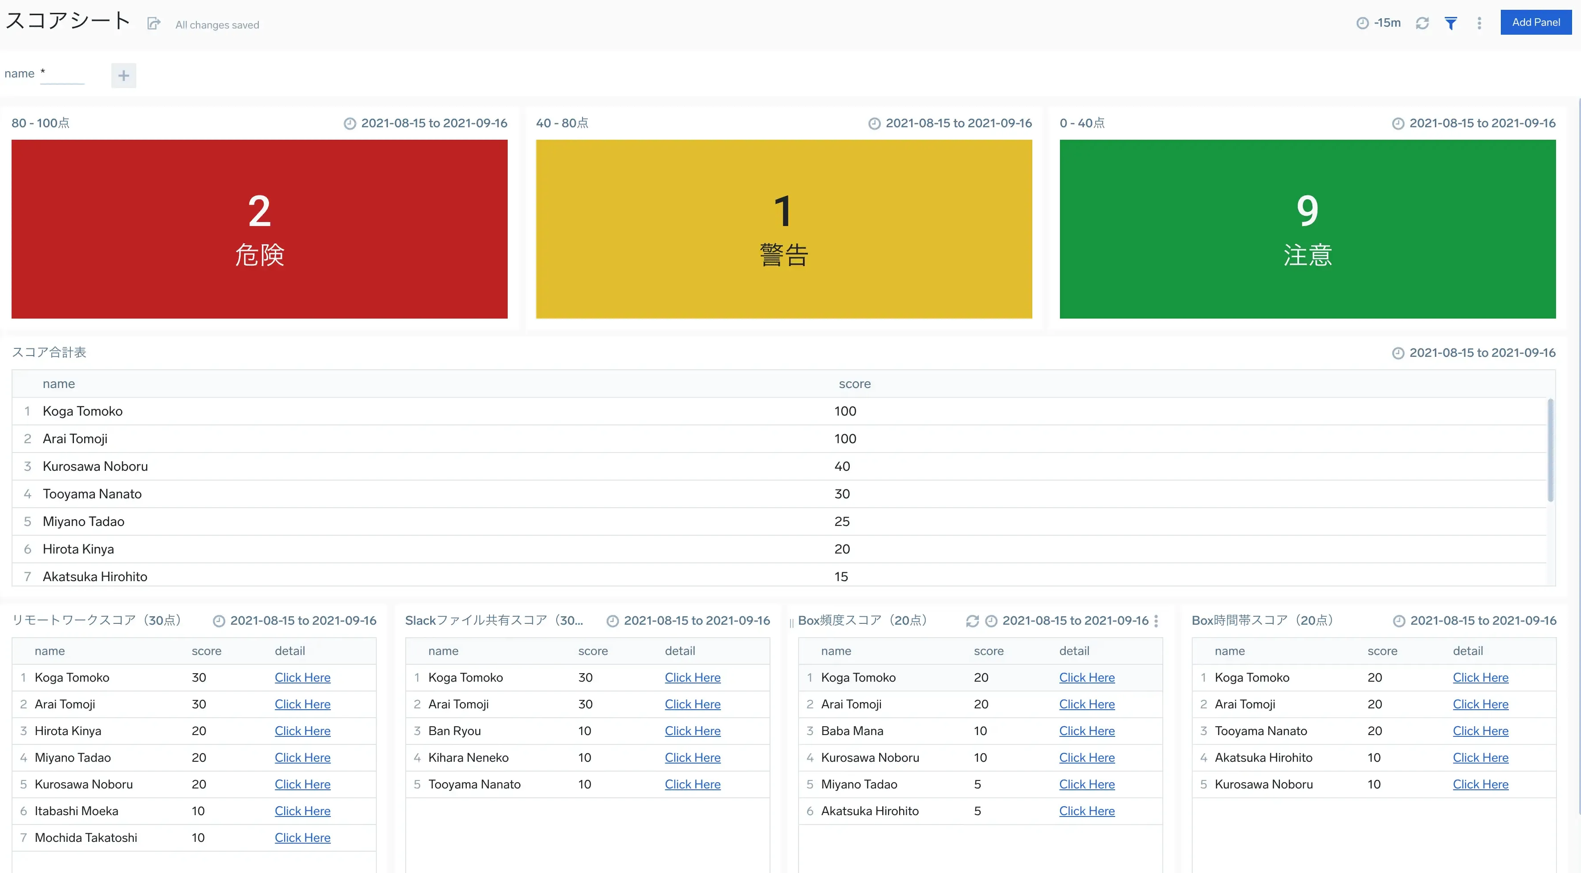Click the red 危険 score tile

pos(259,229)
